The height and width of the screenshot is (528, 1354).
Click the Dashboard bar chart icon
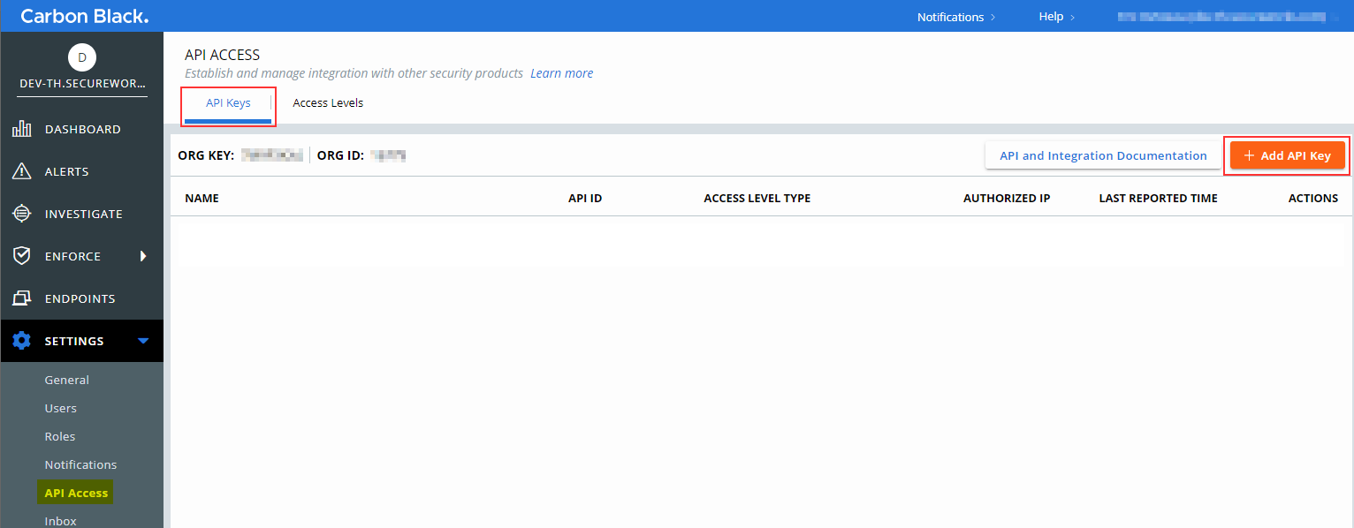pos(22,129)
